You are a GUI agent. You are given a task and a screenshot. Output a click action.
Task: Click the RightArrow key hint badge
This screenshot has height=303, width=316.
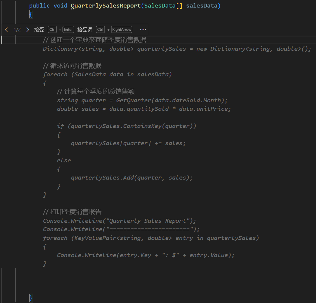pos(122,29)
